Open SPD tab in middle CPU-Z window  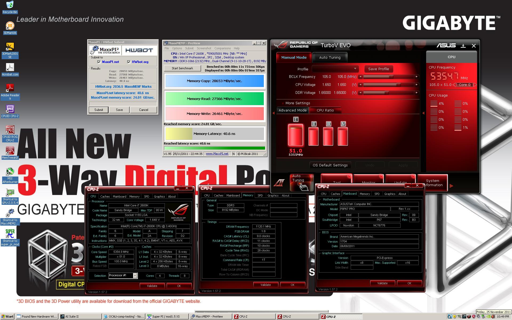click(260, 195)
